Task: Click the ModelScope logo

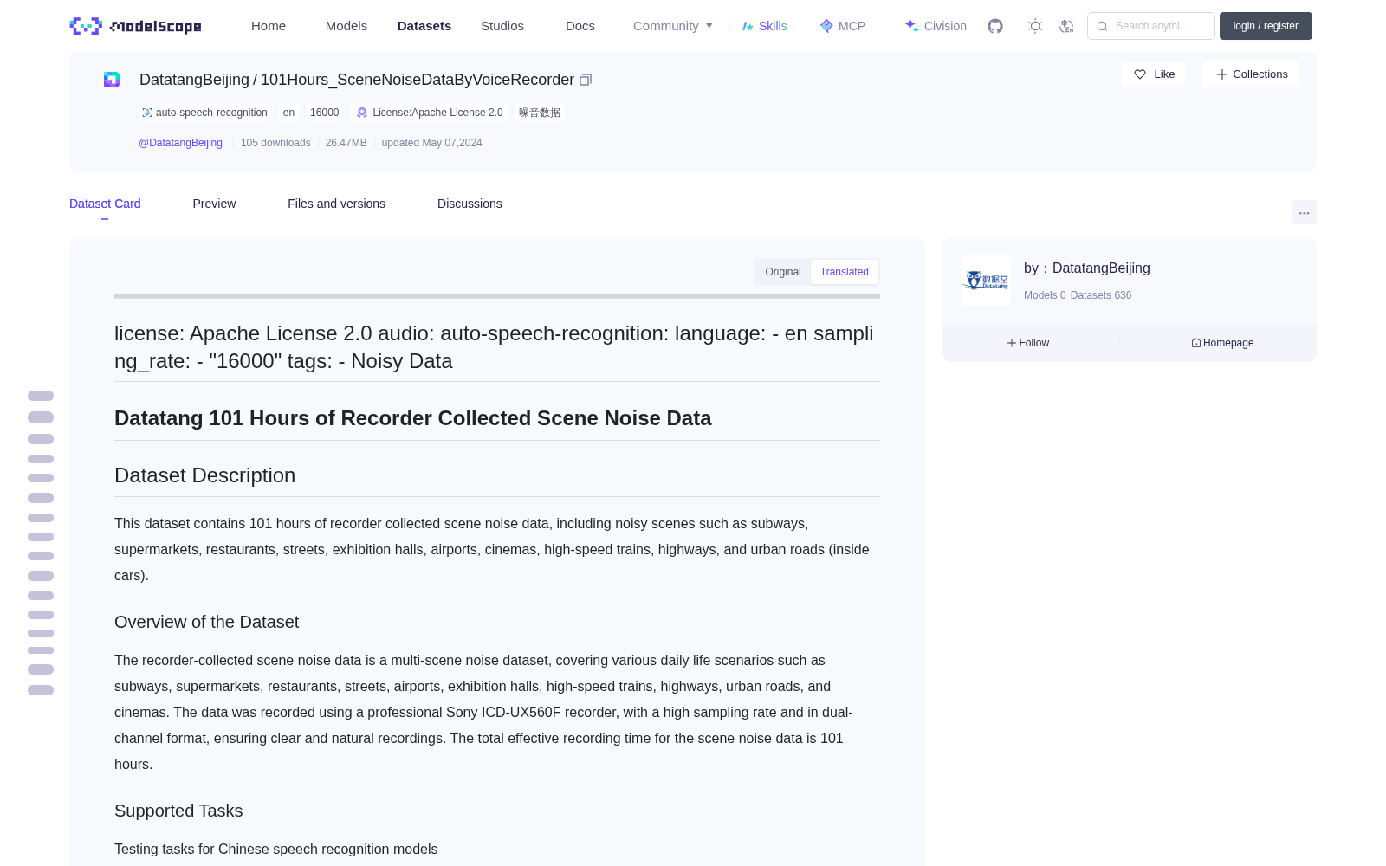Action: 136,26
